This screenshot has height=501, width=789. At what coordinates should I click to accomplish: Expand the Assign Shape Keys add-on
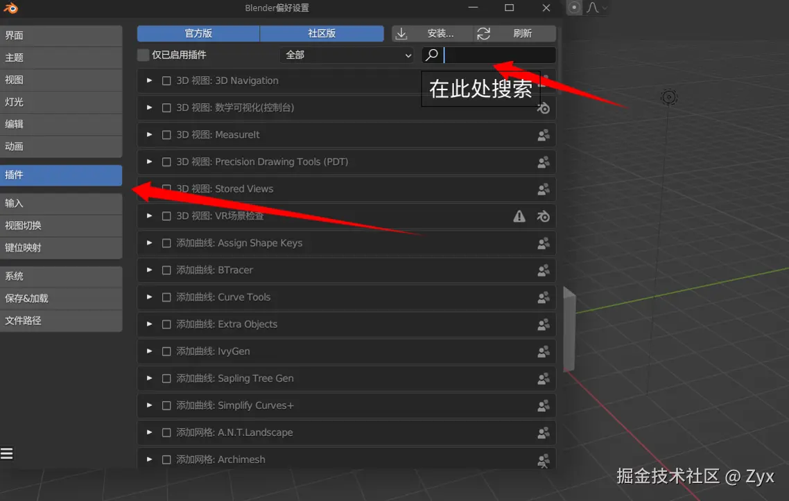(150, 243)
